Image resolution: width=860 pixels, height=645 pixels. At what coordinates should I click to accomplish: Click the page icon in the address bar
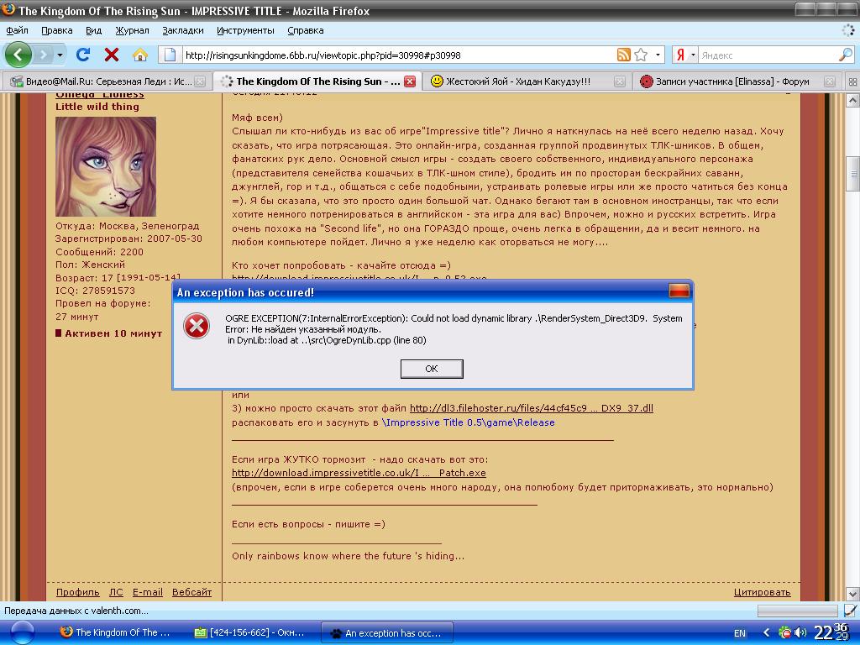170,55
